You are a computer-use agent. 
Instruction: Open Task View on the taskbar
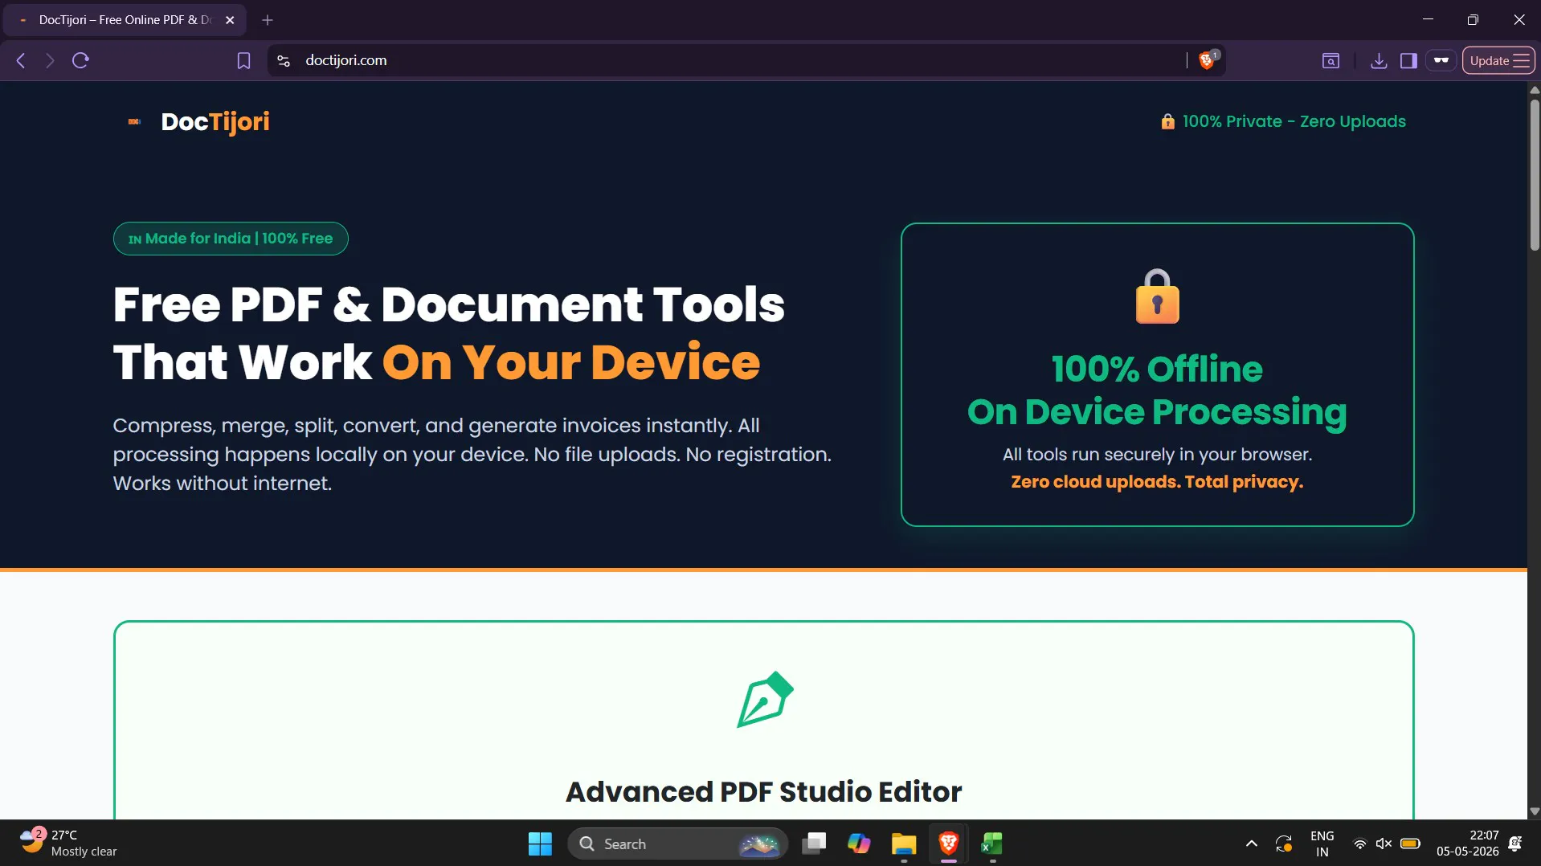click(x=814, y=844)
